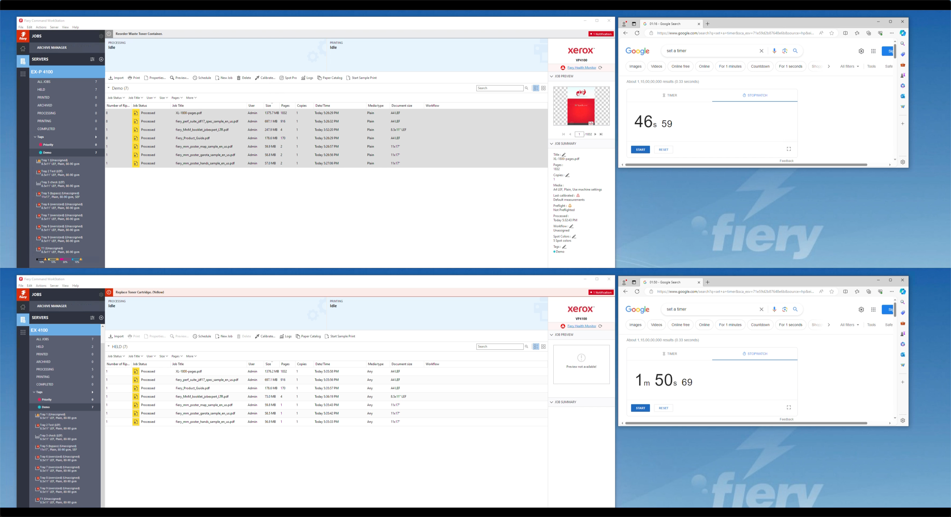
Task: Click refresh icon beside Fiery Health Monitor above red preview
Action: tap(600, 68)
